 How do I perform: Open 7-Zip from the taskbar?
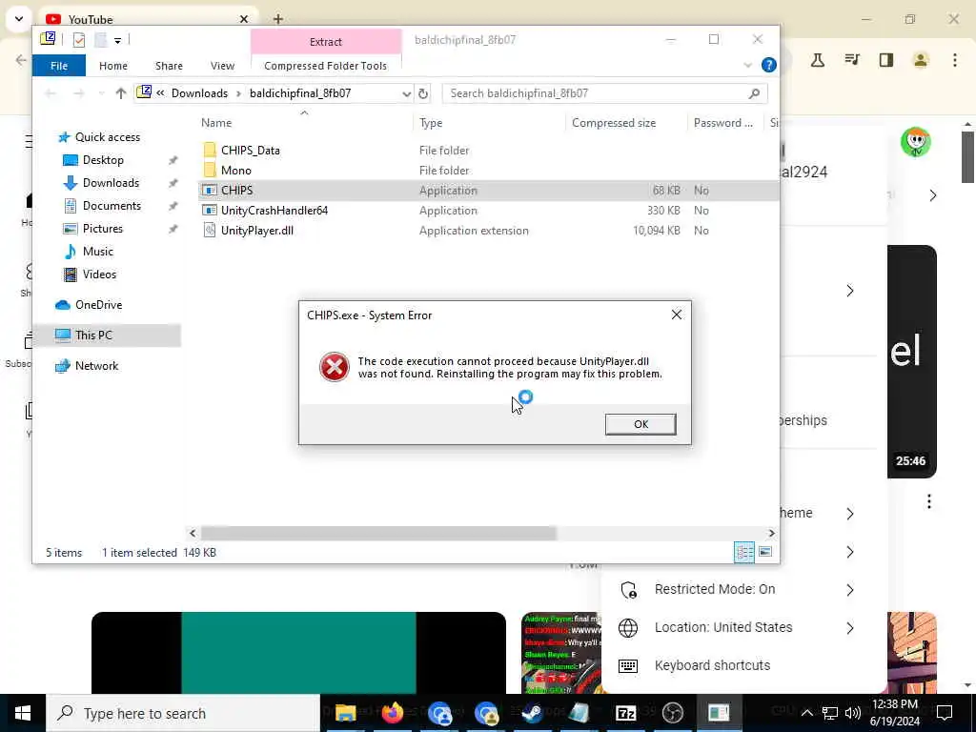[x=625, y=713]
